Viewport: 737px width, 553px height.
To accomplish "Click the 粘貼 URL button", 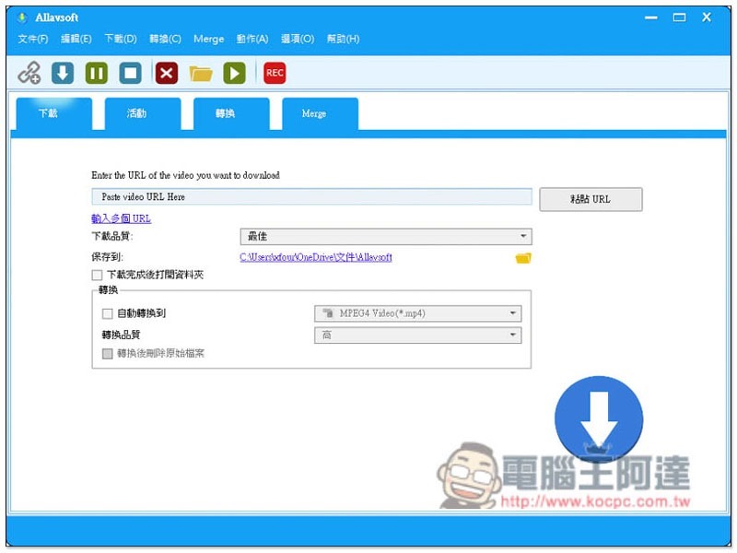I will coord(591,199).
